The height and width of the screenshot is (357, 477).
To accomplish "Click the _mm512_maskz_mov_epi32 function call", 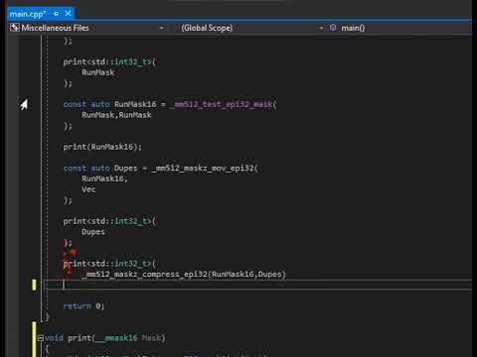I will (x=204, y=168).
